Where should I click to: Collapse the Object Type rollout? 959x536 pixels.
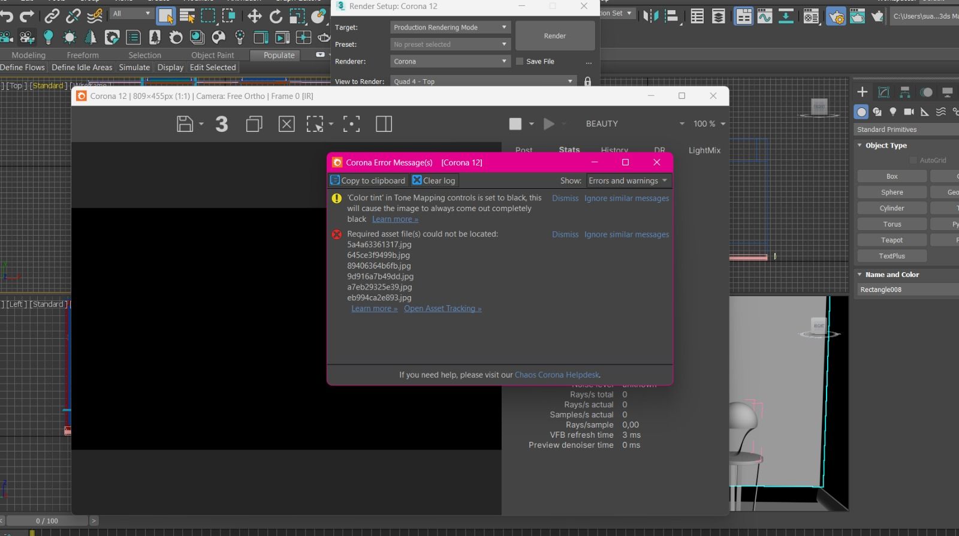tap(886, 145)
